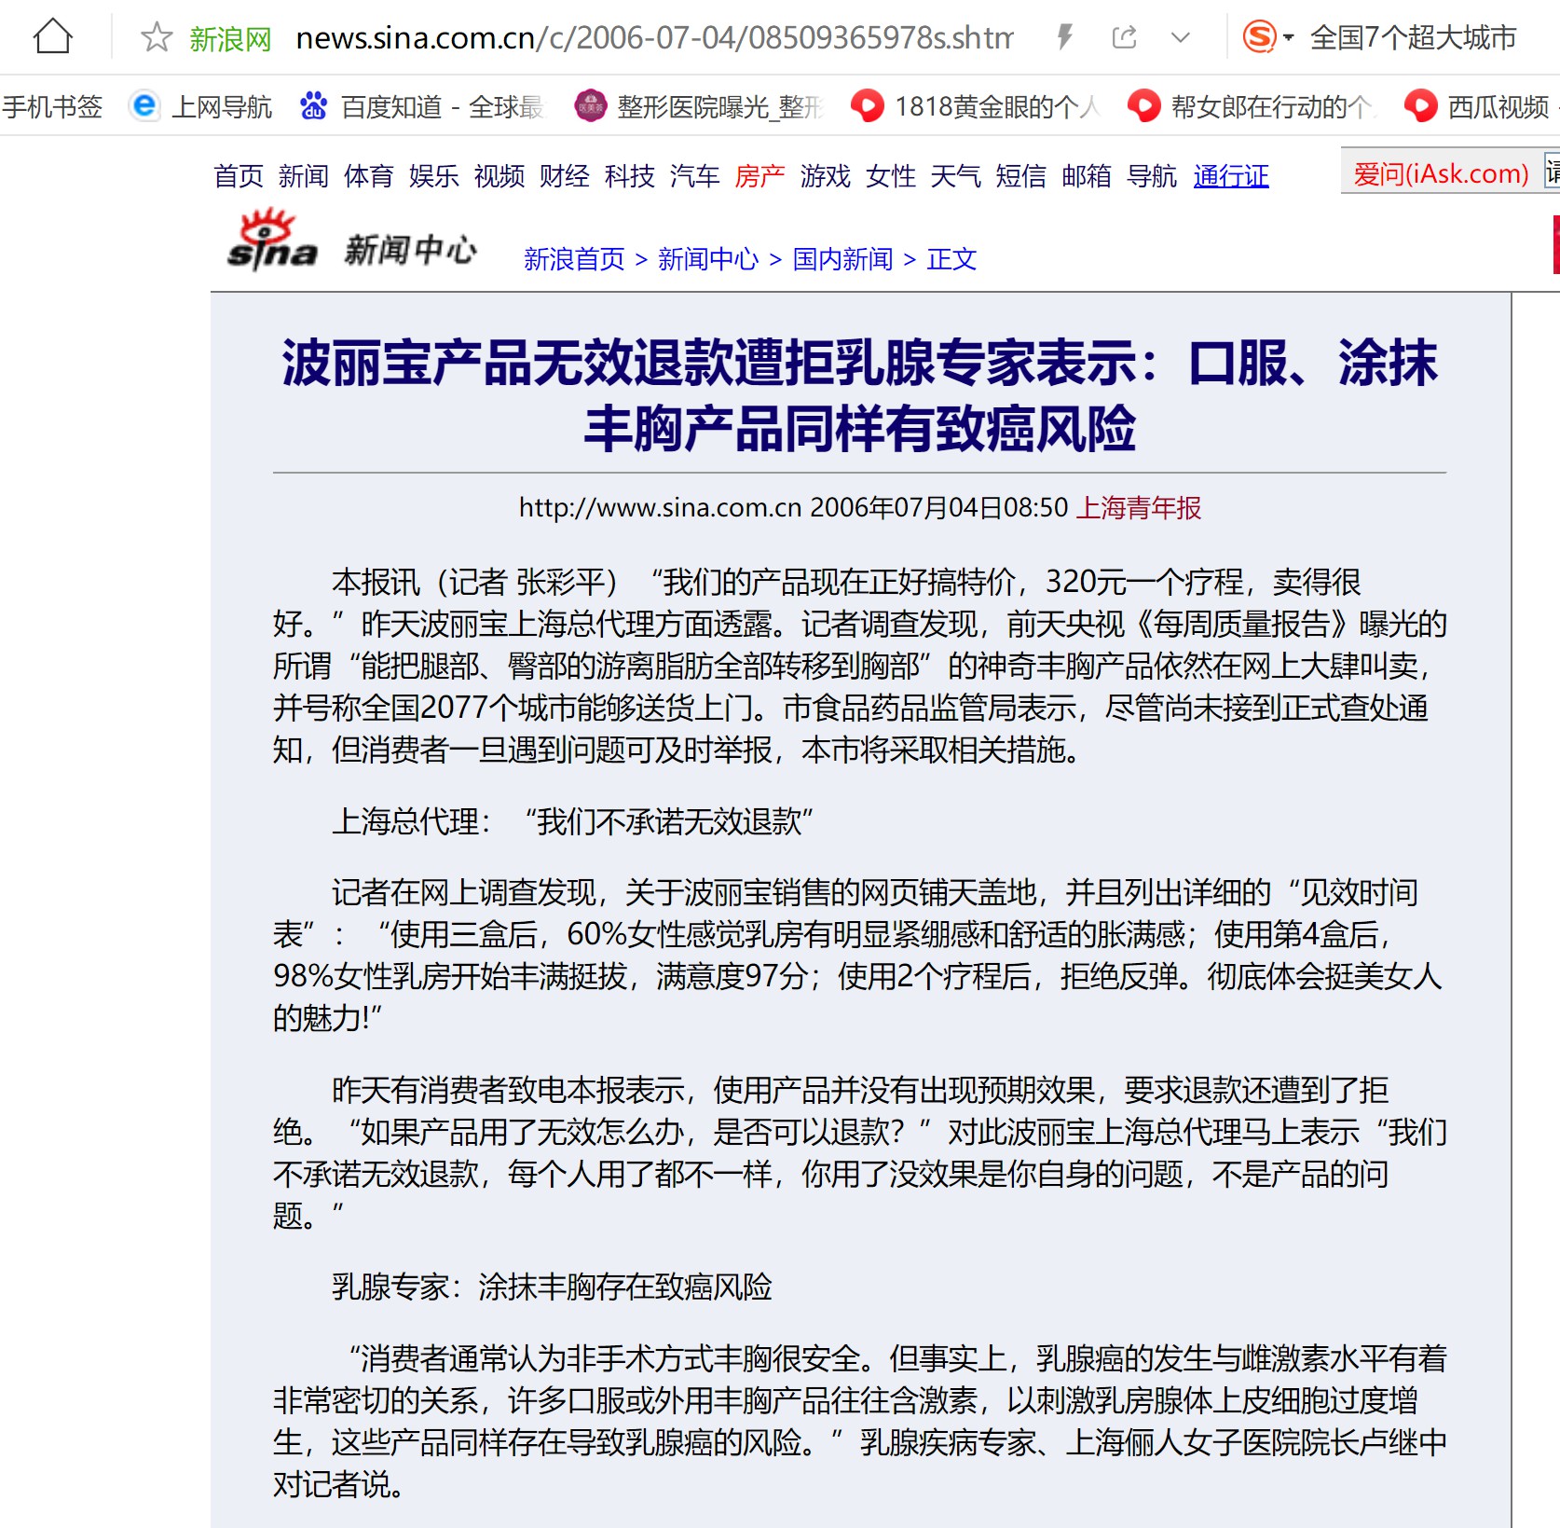
Task: Click 财经 in Sina nav
Action: [565, 176]
